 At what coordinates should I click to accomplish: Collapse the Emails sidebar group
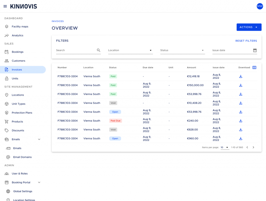click(39, 139)
